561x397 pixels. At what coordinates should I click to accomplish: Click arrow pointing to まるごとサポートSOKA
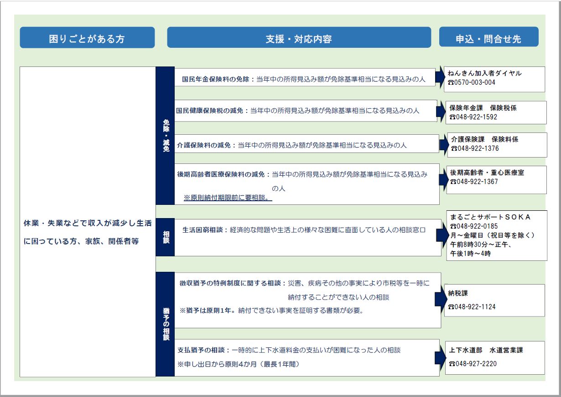click(x=442, y=236)
